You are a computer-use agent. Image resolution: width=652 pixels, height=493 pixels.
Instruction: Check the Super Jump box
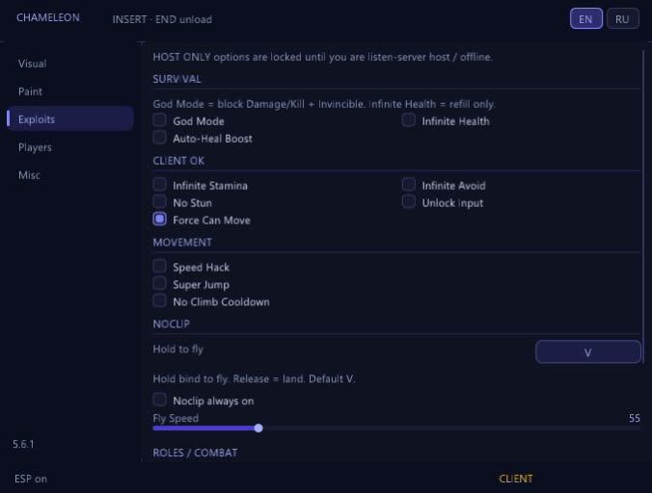(x=160, y=284)
